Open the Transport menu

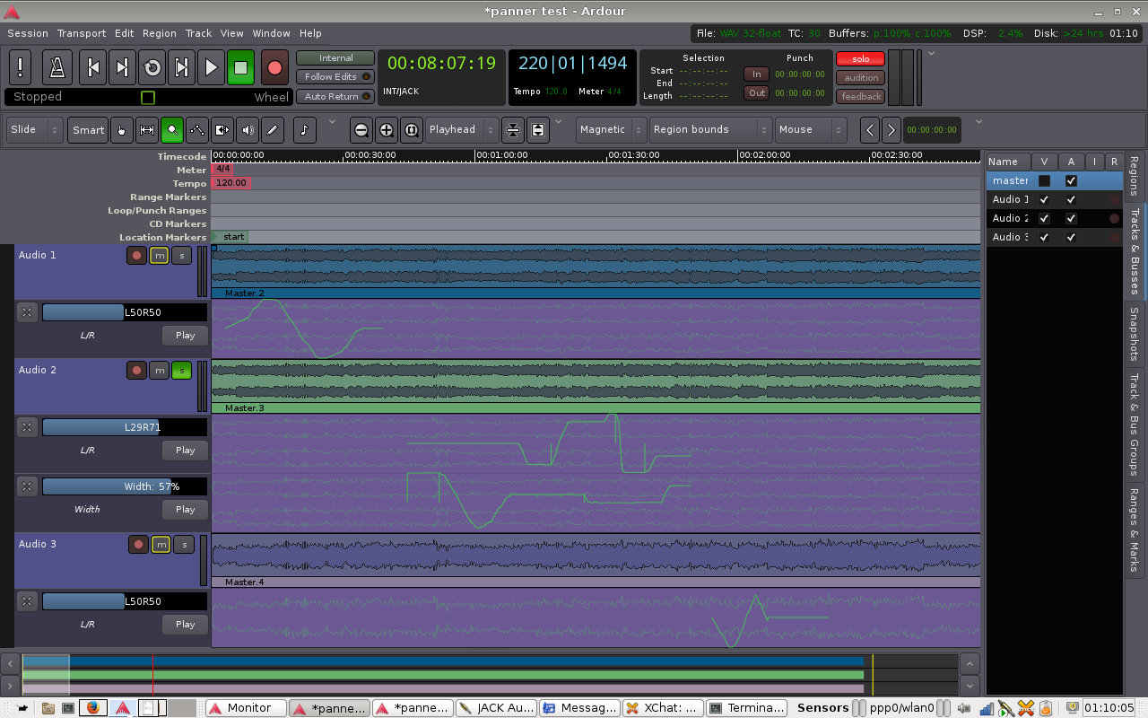82,33
